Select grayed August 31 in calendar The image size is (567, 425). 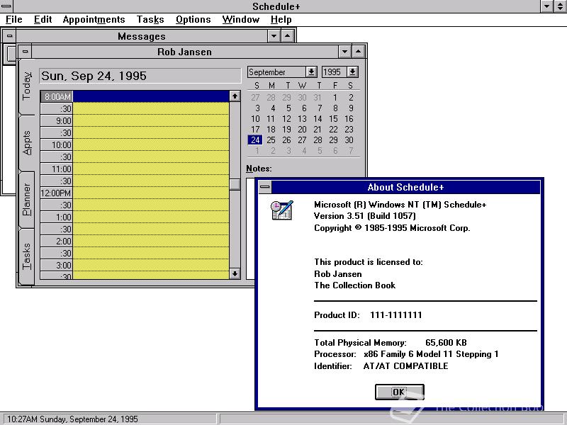pyautogui.click(x=318, y=97)
